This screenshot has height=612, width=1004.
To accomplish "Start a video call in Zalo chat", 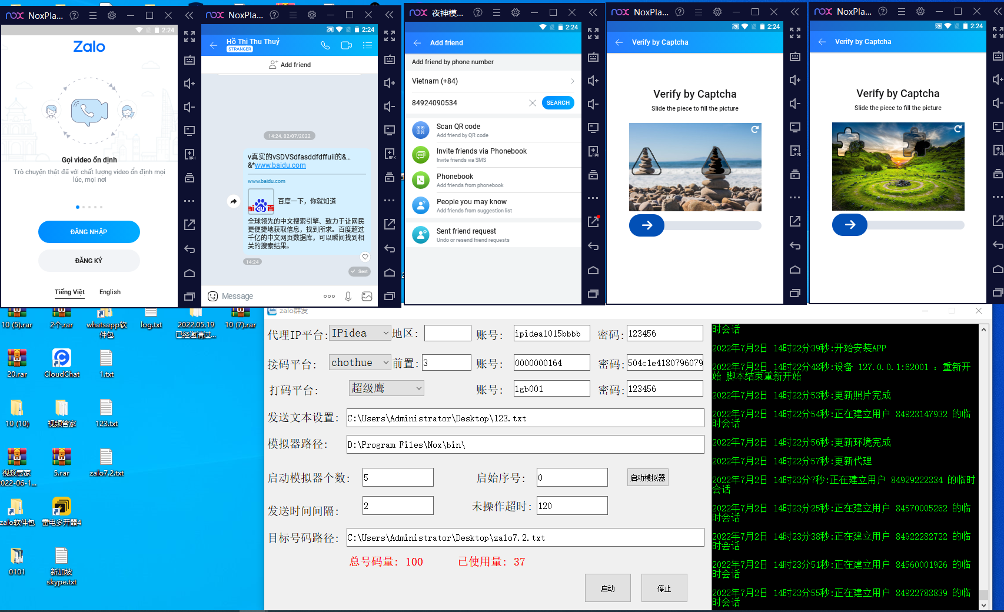I will (x=346, y=45).
